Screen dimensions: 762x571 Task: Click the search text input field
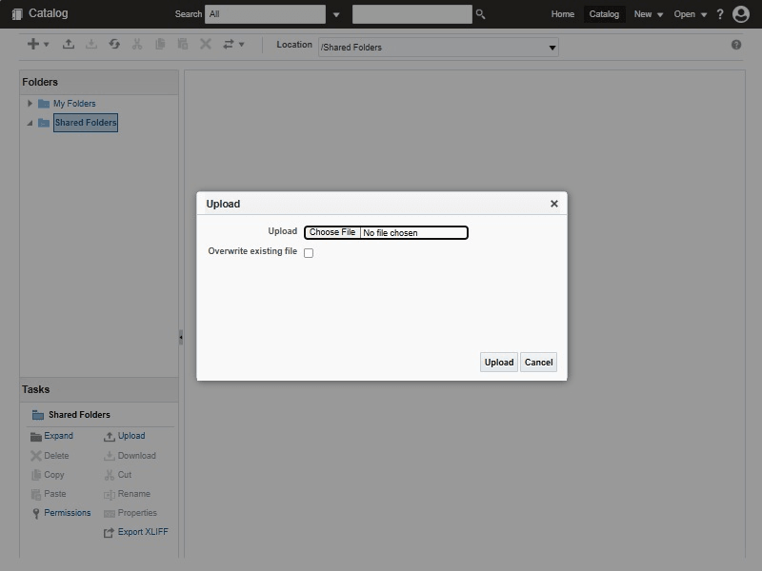(412, 14)
